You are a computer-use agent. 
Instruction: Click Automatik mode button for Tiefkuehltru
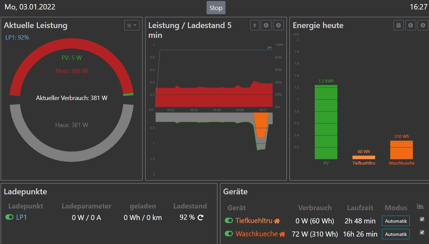396,221
